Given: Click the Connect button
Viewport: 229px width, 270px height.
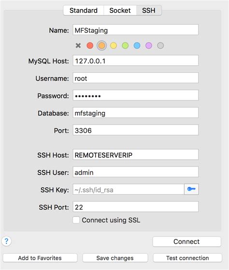Looking at the screenshot, I should 186,241.
